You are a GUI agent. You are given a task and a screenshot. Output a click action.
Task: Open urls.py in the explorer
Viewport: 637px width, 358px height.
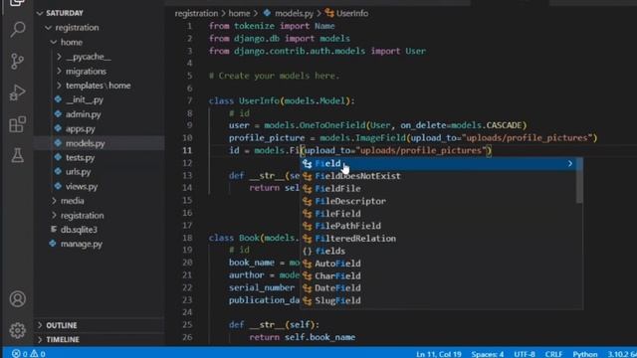pos(79,172)
